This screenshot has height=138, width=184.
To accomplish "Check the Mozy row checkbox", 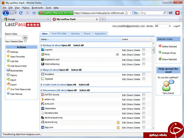I will pyautogui.click(x=144, y=54).
